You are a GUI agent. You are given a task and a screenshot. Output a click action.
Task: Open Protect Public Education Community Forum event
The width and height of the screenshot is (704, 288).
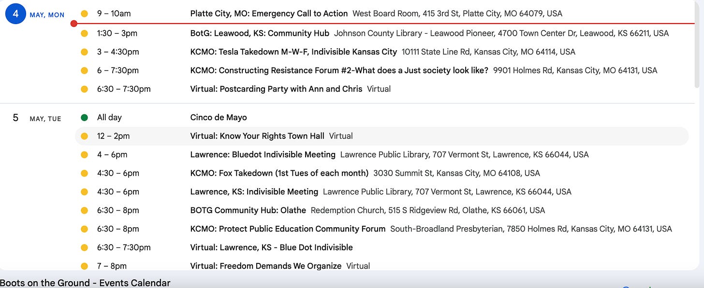(x=382, y=229)
